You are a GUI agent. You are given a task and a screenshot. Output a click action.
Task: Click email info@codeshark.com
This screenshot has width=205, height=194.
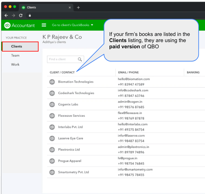click(133, 90)
